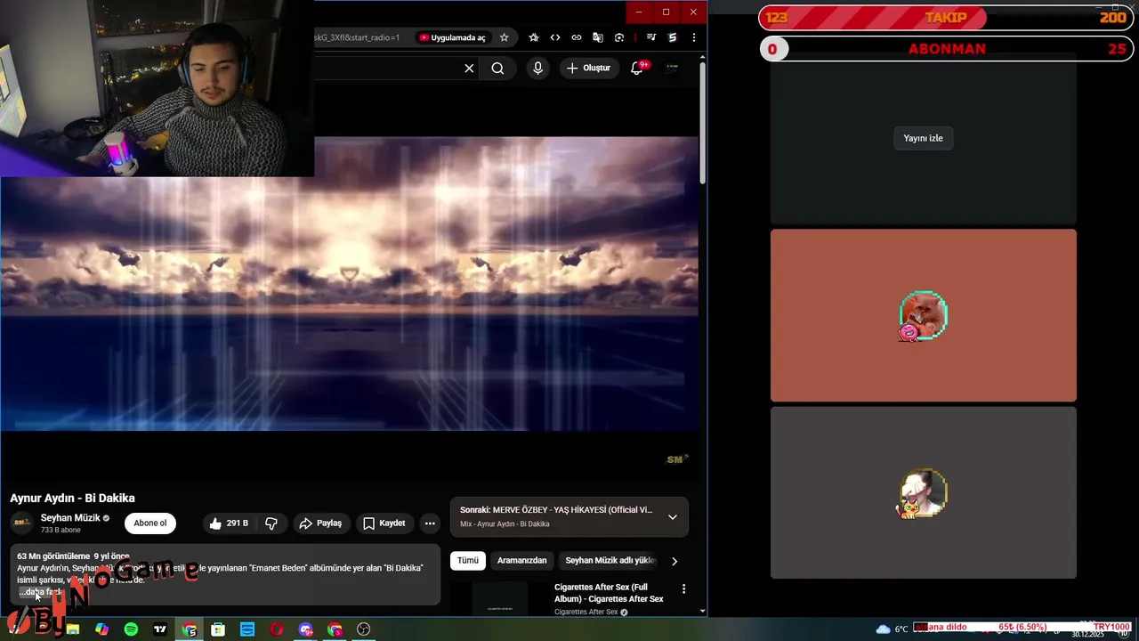Save the video with Kaydet
1139x641 pixels.
point(384,523)
